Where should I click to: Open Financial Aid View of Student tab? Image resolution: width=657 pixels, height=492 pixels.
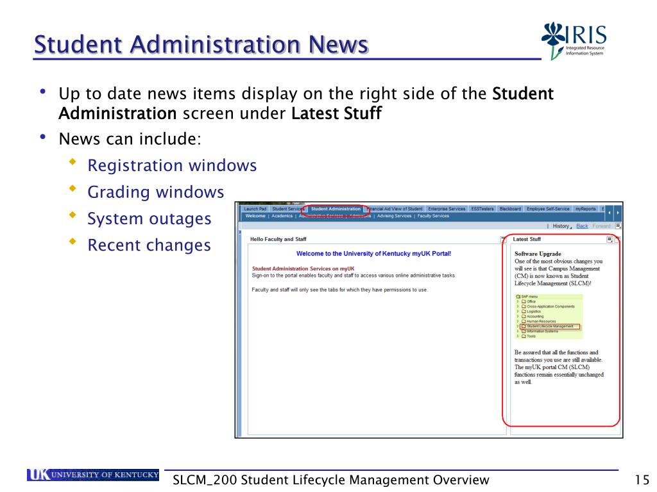coord(395,209)
